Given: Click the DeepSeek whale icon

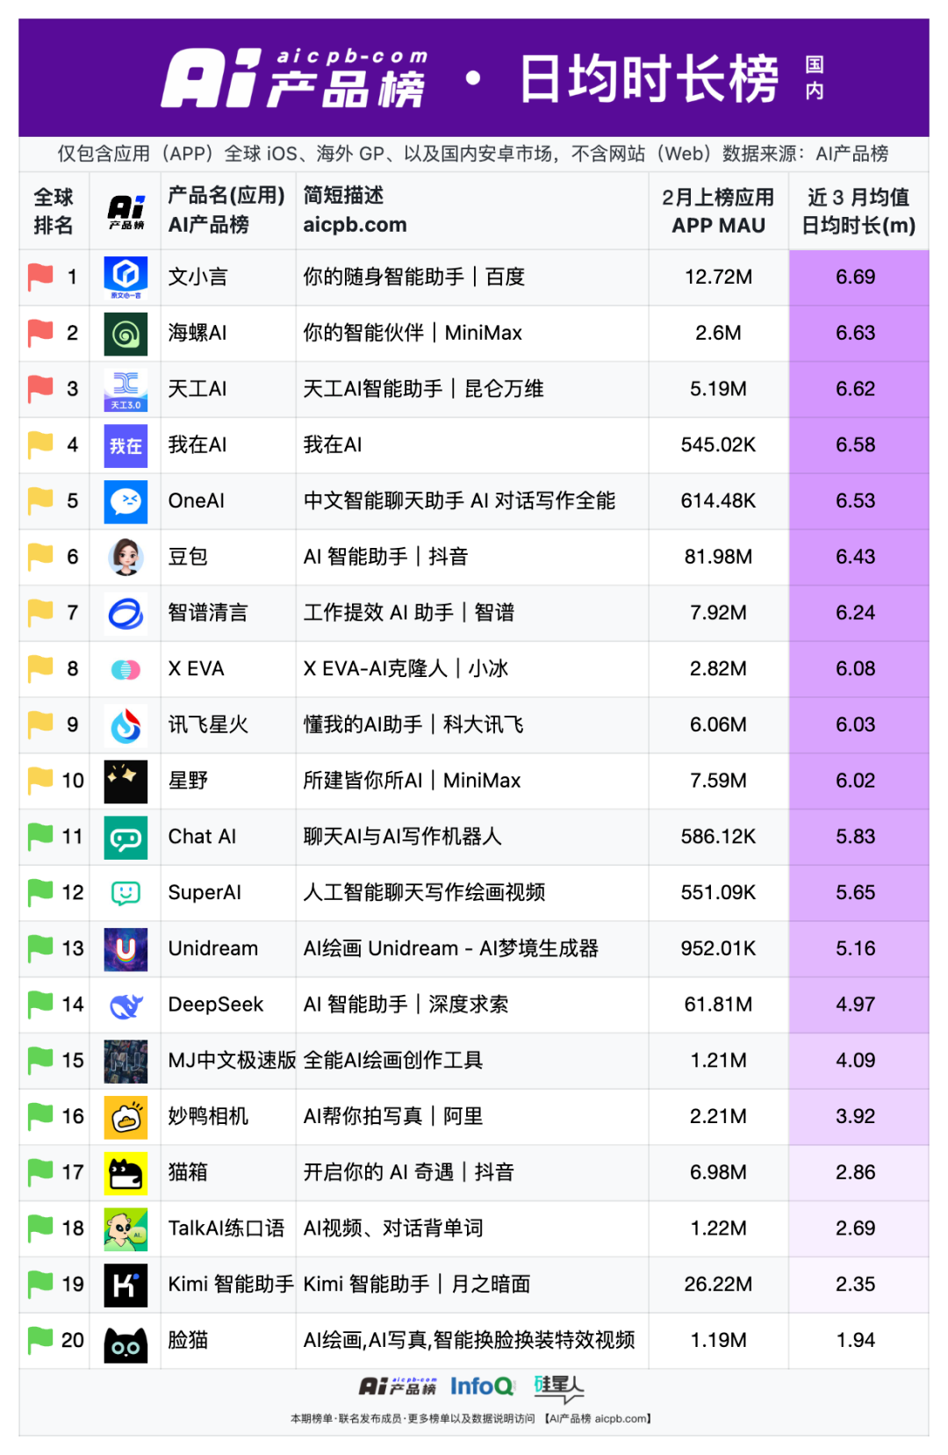Looking at the screenshot, I should [126, 1005].
